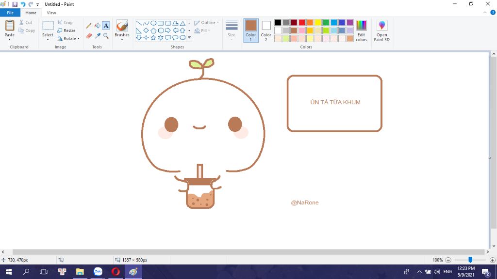Switch to the View tab
The image size is (497, 279).
(51, 13)
